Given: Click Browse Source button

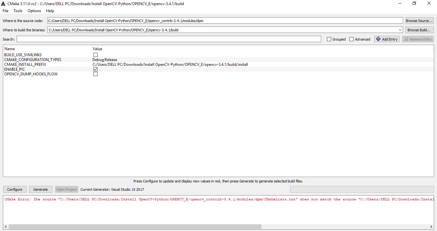Looking at the screenshot, I should [x=419, y=21].
